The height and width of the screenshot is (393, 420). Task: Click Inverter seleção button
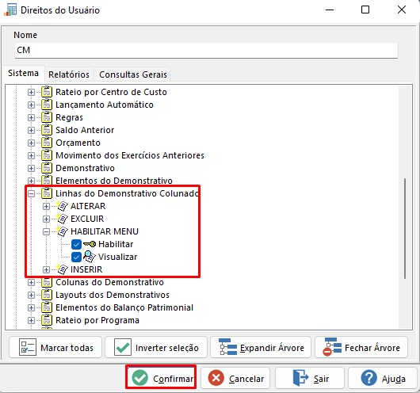pyautogui.click(x=156, y=348)
